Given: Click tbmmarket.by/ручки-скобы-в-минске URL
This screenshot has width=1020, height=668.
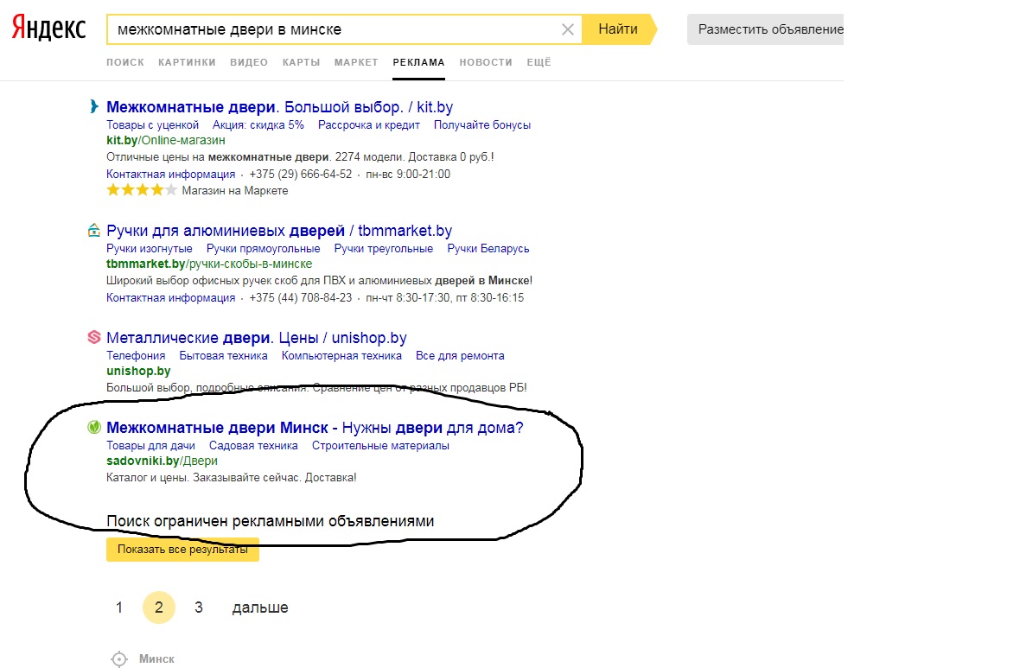Looking at the screenshot, I should [209, 264].
